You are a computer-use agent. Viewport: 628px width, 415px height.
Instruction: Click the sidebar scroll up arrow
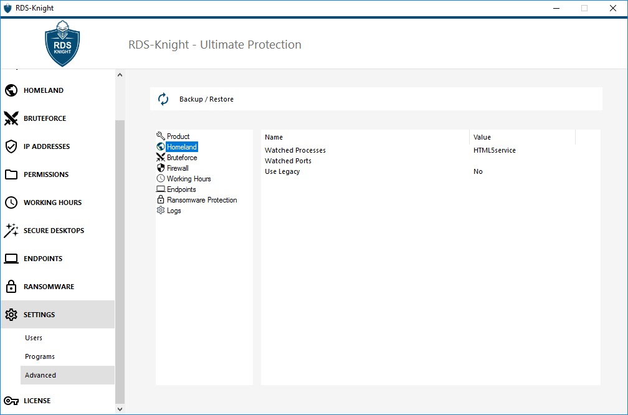coord(120,75)
